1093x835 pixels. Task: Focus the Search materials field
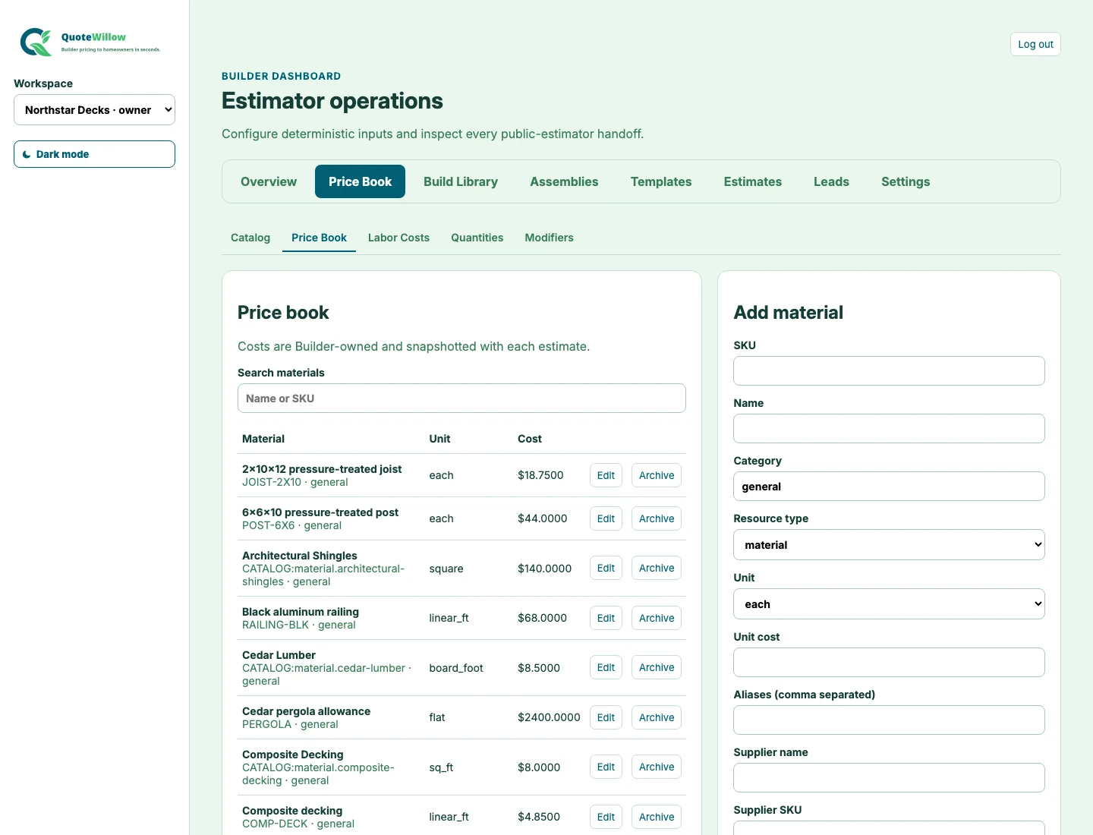click(461, 399)
